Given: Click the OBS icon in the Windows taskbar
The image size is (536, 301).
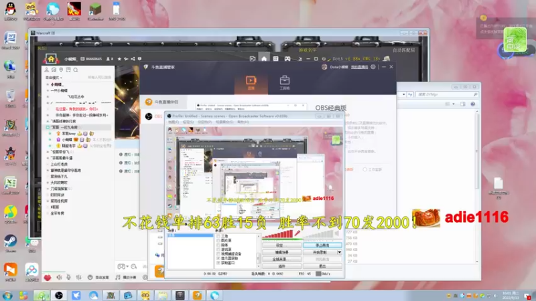Looking at the screenshot, I should (x=59, y=296).
